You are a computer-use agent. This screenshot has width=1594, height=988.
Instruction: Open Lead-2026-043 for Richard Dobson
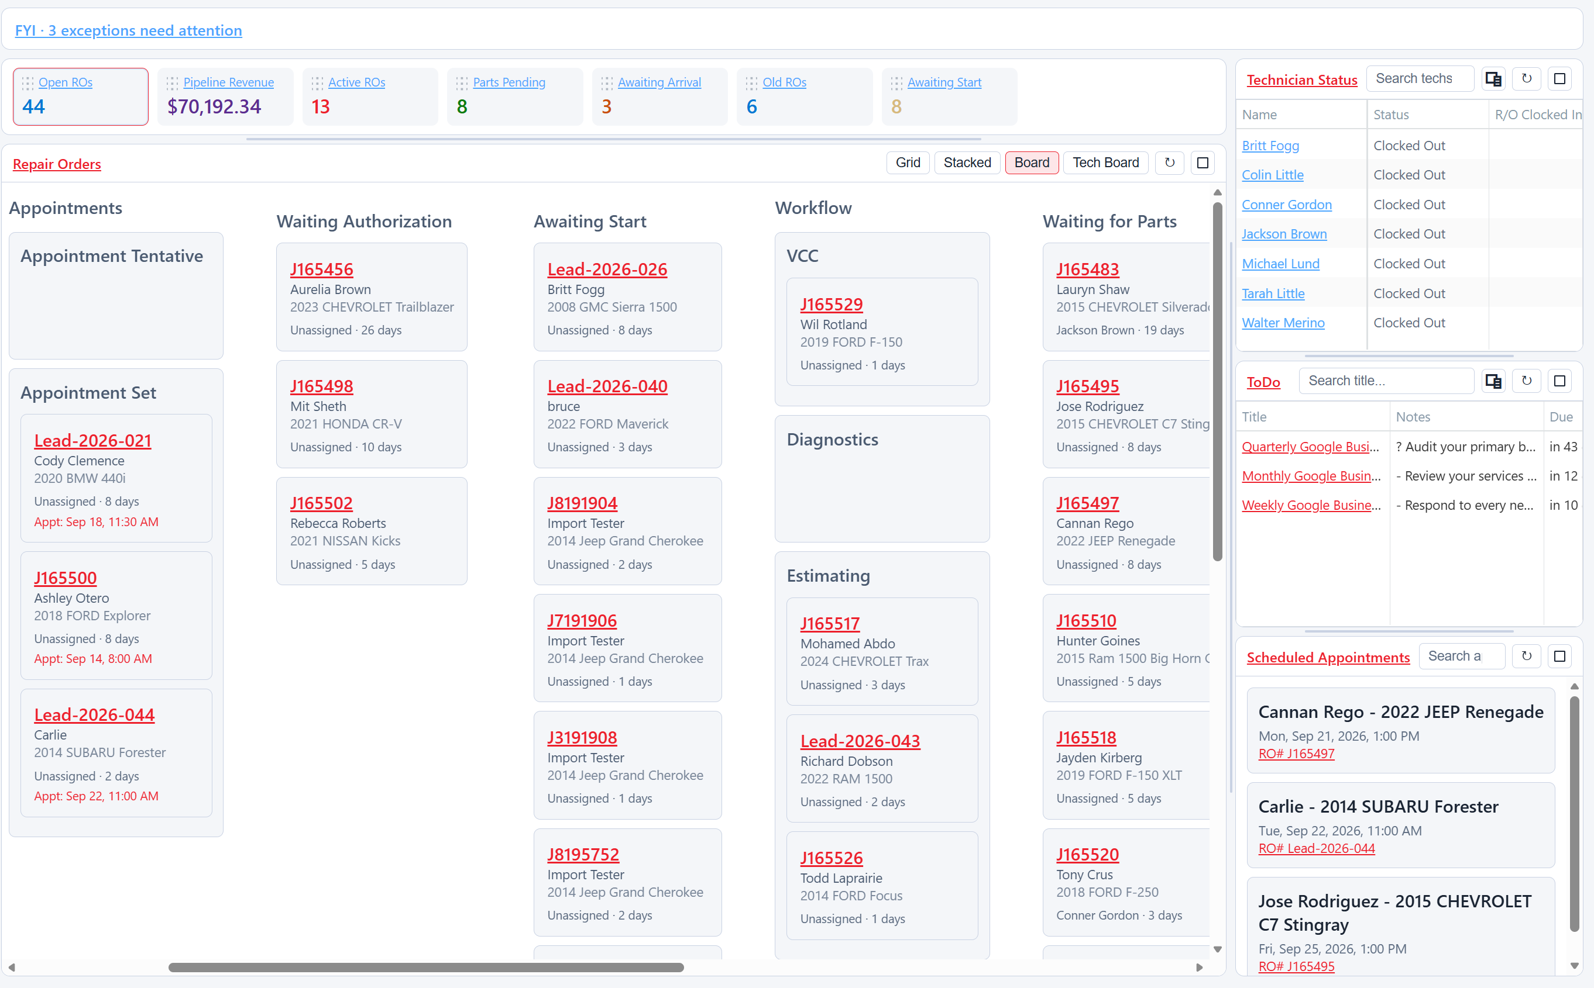(x=860, y=741)
